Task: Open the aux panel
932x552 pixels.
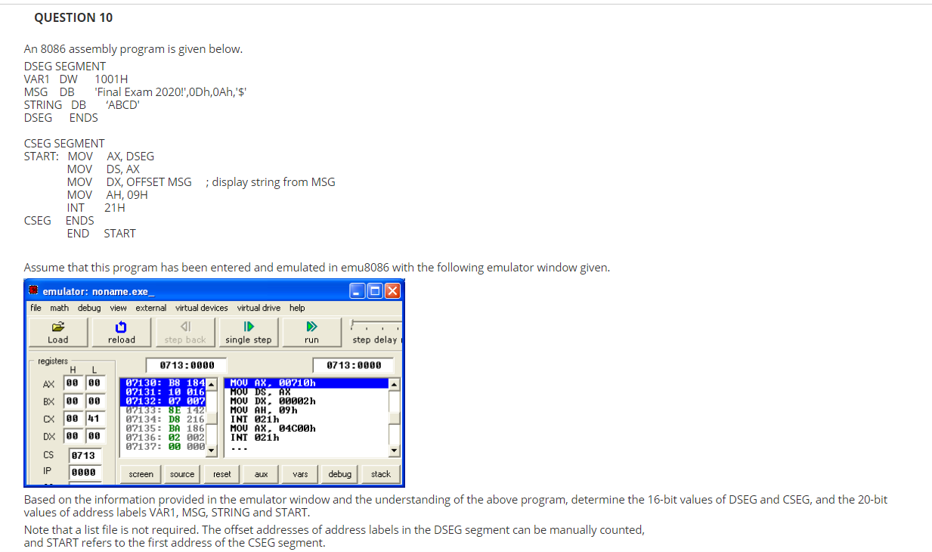Action: 260,473
